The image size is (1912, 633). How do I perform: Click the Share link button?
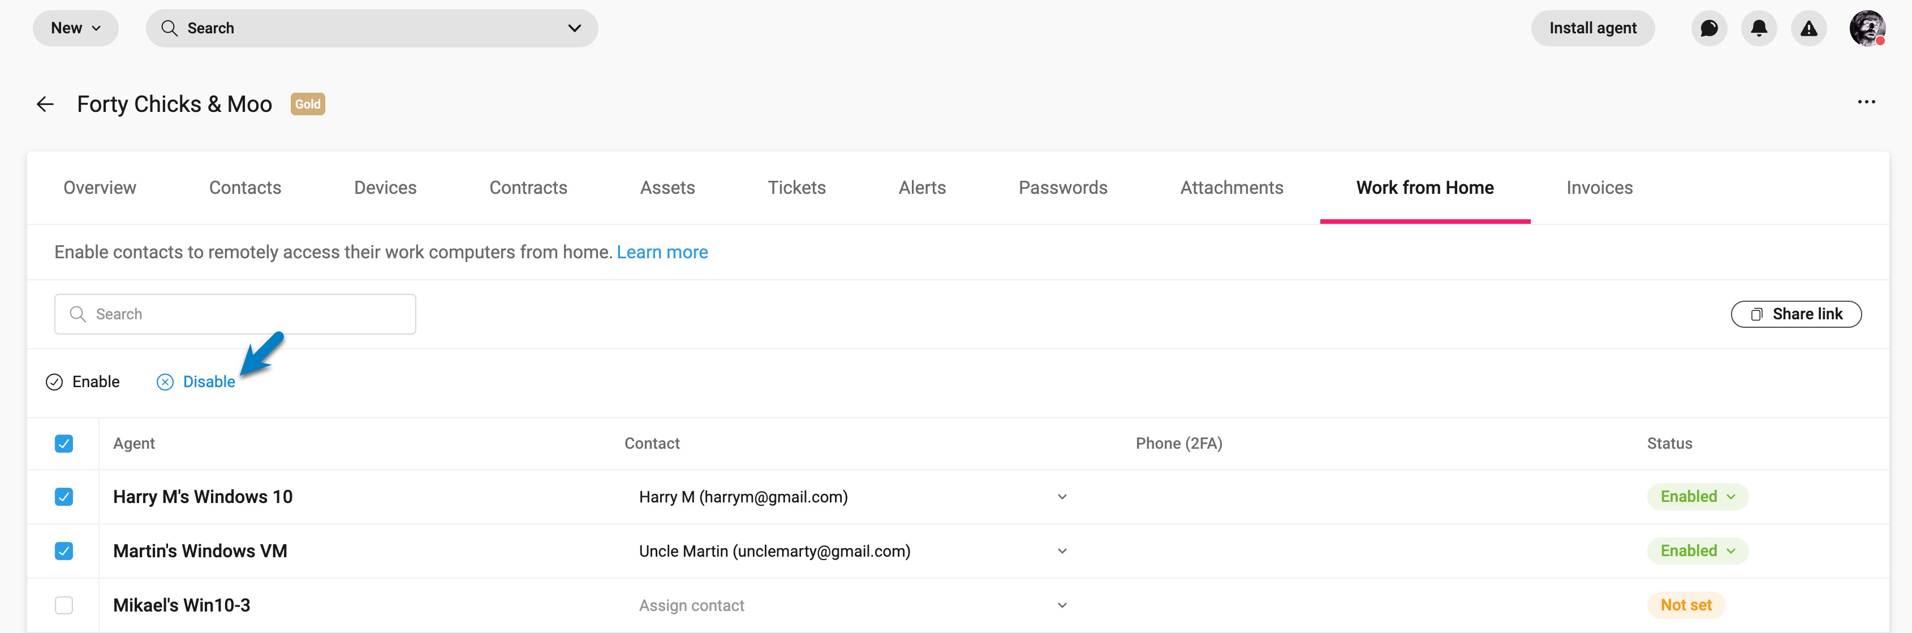[x=1795, y=314]
